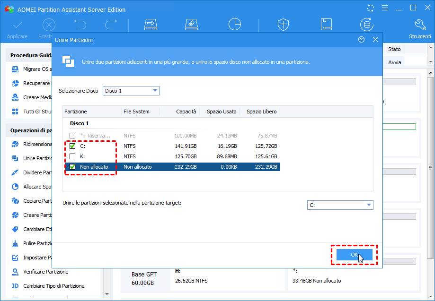The height and width of the screenshot is (301, 435).
Task: Click the disk wipe eraser icon
Action: 191,25
